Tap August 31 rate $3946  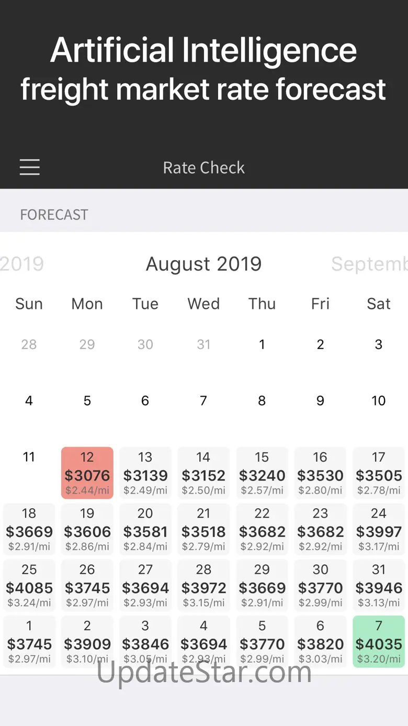coord(379,585)
